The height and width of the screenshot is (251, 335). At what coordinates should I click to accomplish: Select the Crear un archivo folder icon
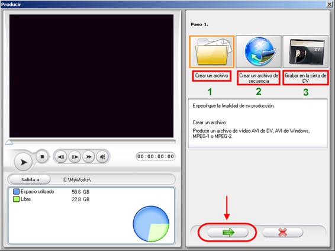point(211,52)
